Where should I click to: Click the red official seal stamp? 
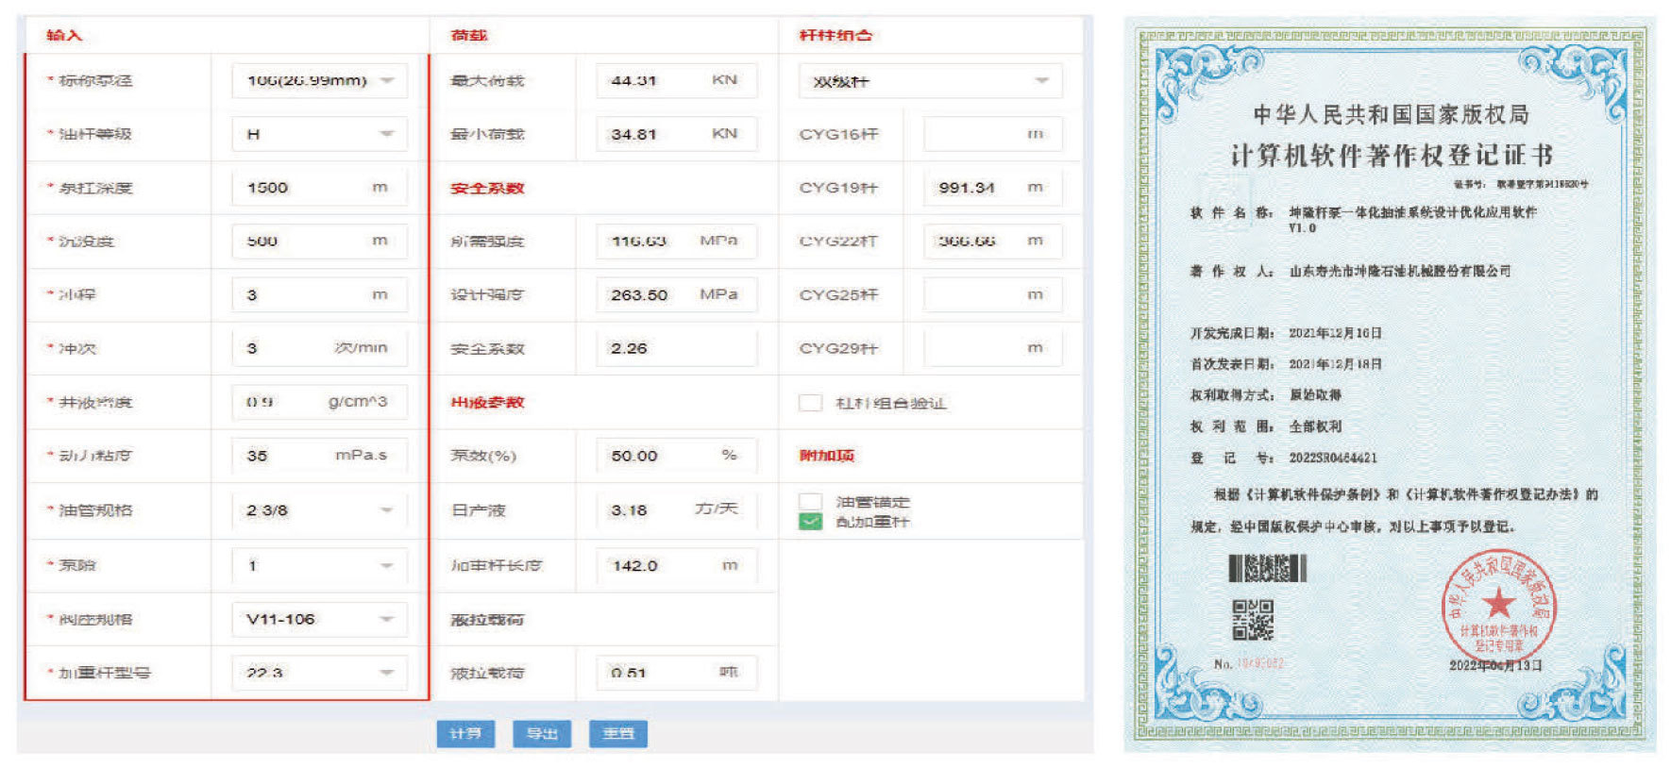(1497, 606)
